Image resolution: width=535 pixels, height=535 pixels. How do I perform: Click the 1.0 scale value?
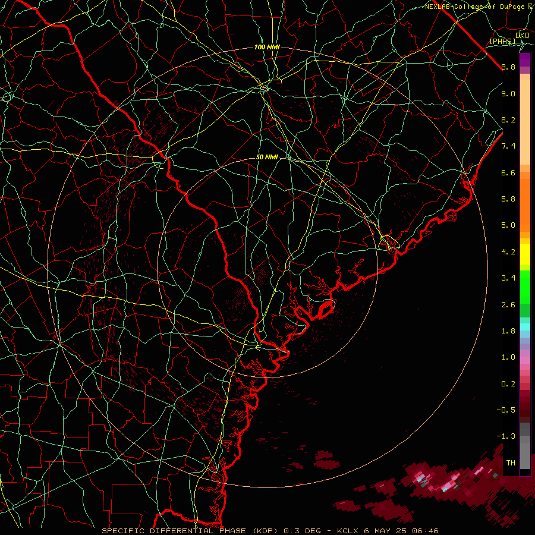point(508,357)
